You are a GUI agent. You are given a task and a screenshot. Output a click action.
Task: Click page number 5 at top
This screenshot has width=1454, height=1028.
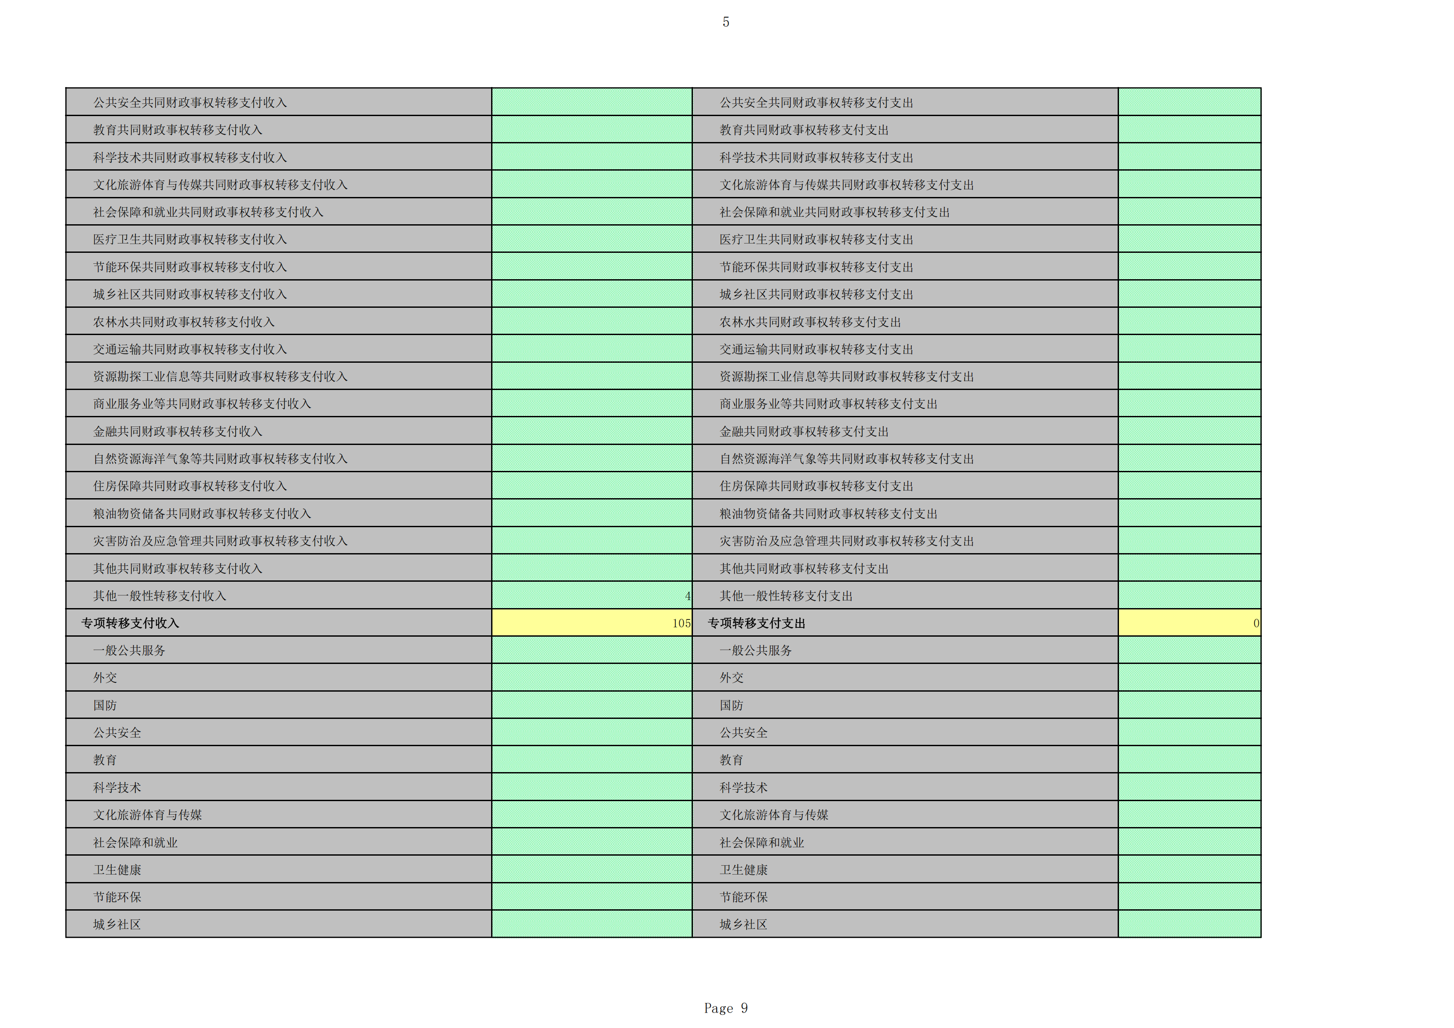tap(726, 22)
